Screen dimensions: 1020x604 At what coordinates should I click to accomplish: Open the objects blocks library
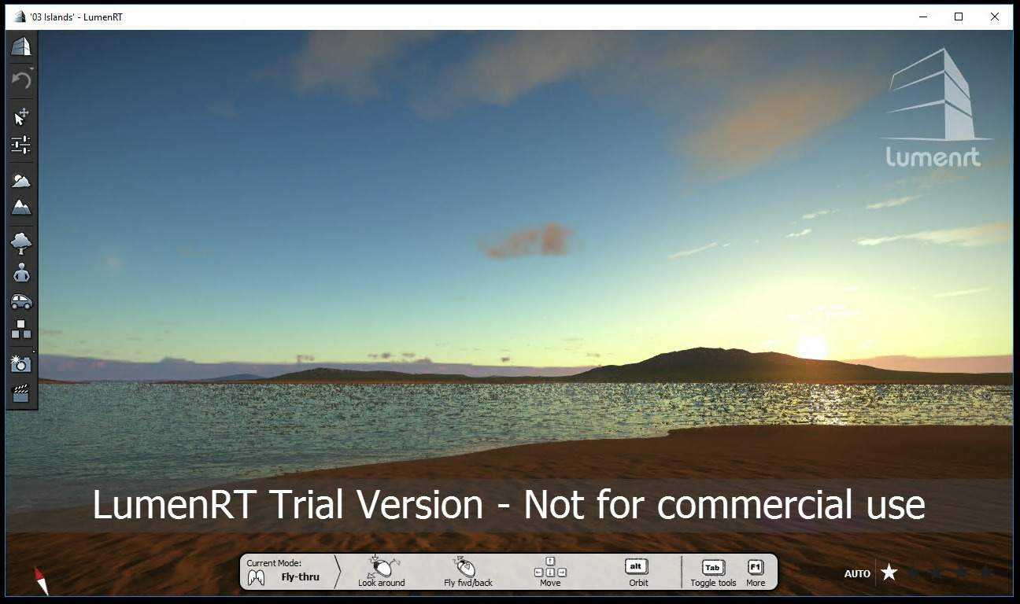[x=21, y=330]
